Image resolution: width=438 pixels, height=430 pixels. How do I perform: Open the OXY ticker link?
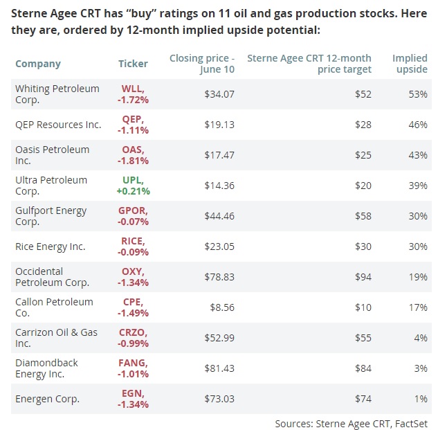132,271
